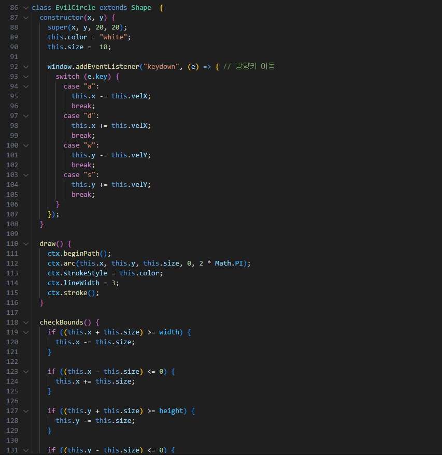The image size is (442, 455).
Task: Collapse the constructor fold at line 87
Action: (x=26, y=18)
